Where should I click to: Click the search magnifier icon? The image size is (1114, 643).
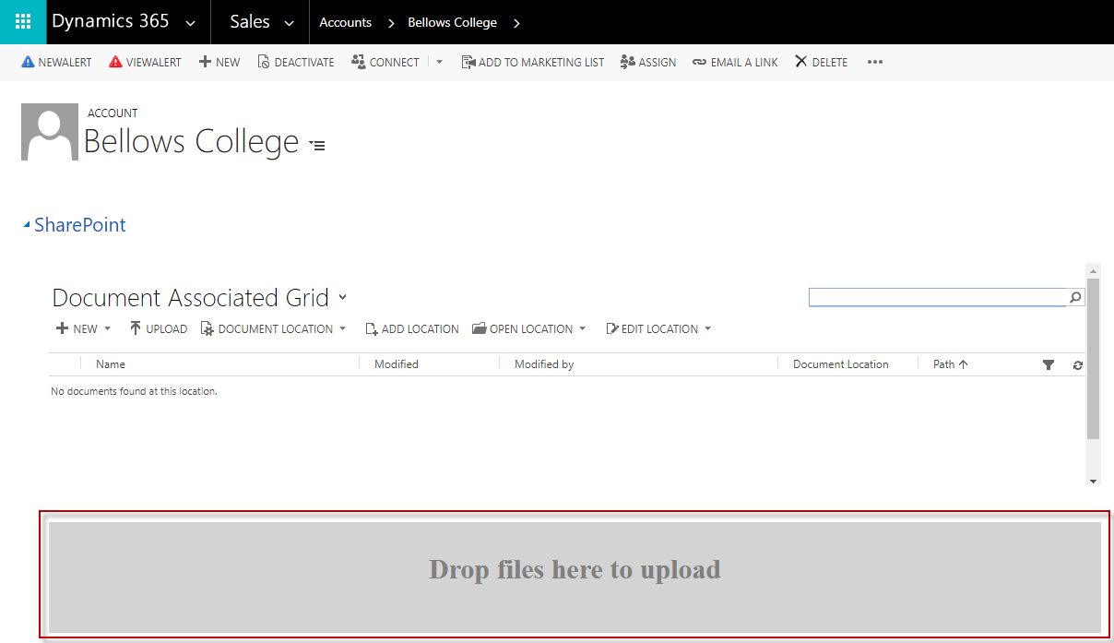pos(1075,298)
